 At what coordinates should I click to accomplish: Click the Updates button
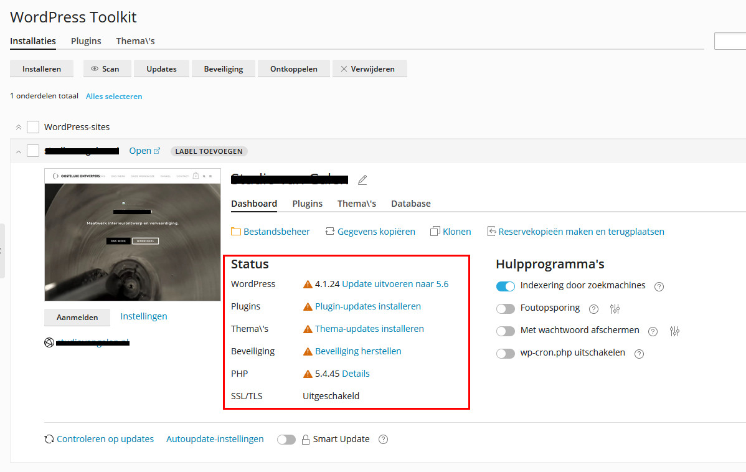[x=162, y=69]
